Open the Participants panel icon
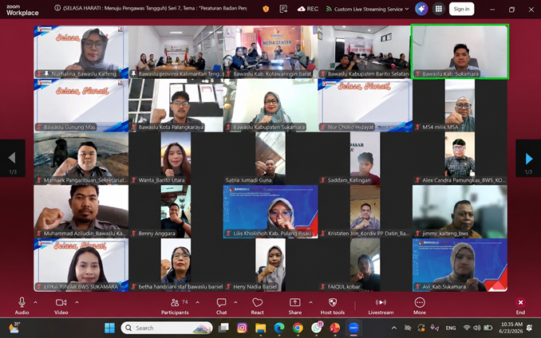541x338 pixels. pos(175,303)
